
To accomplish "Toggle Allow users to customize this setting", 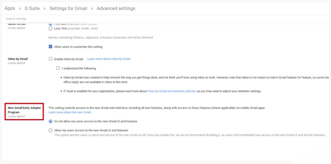I will [x=51, y=47].
